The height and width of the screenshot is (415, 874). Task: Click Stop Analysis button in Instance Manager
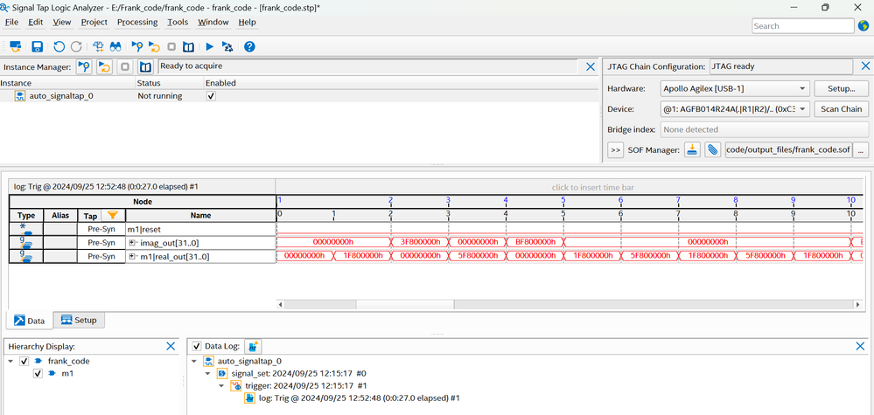click(x=125, y=67)
